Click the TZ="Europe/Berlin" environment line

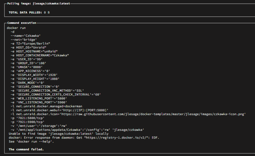point(30,43)
